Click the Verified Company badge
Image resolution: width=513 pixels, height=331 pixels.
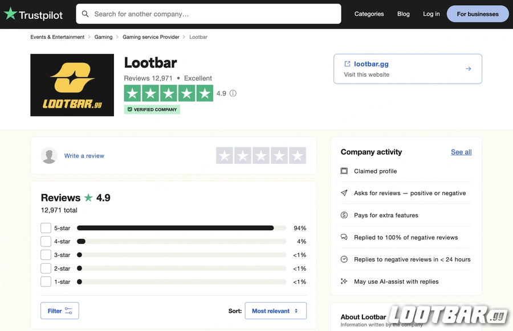(x=152, y=109)
